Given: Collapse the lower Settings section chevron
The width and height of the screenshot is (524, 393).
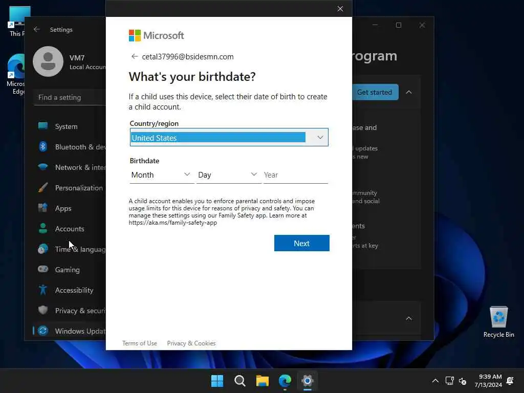Looking at the screenshot, I should (x=409, y=318).
